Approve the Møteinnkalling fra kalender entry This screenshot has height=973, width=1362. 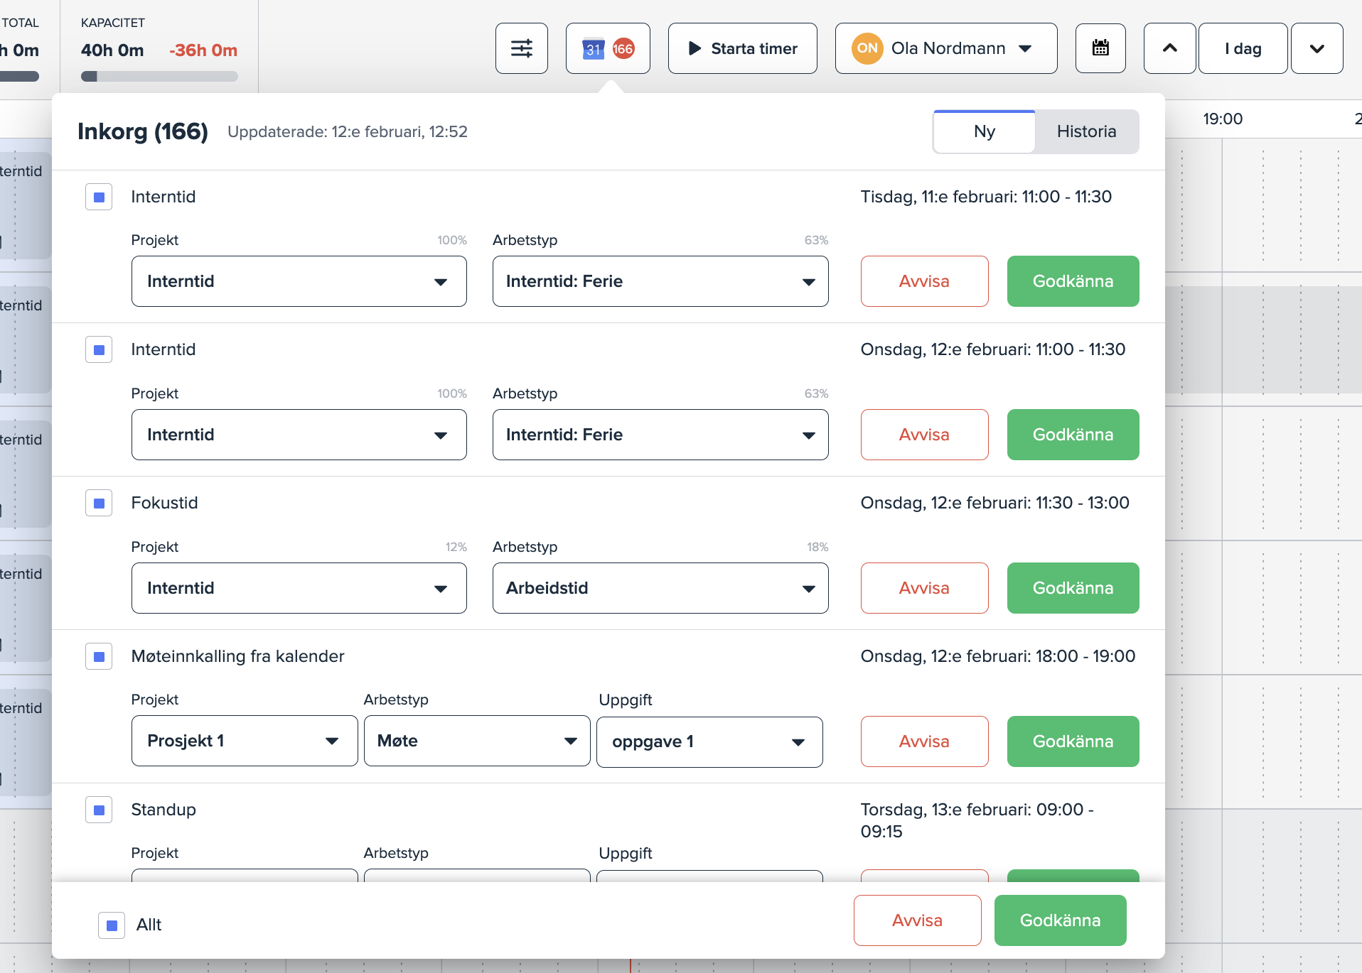tap(1073, 741)
